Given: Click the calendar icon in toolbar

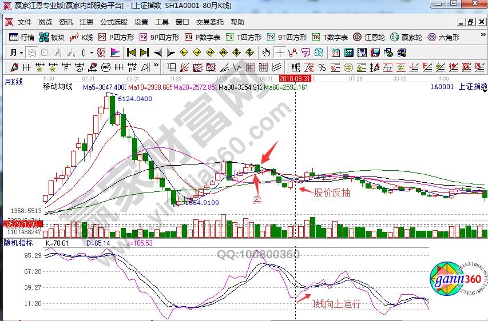Looking at the screenshot, I should point(335,53).
